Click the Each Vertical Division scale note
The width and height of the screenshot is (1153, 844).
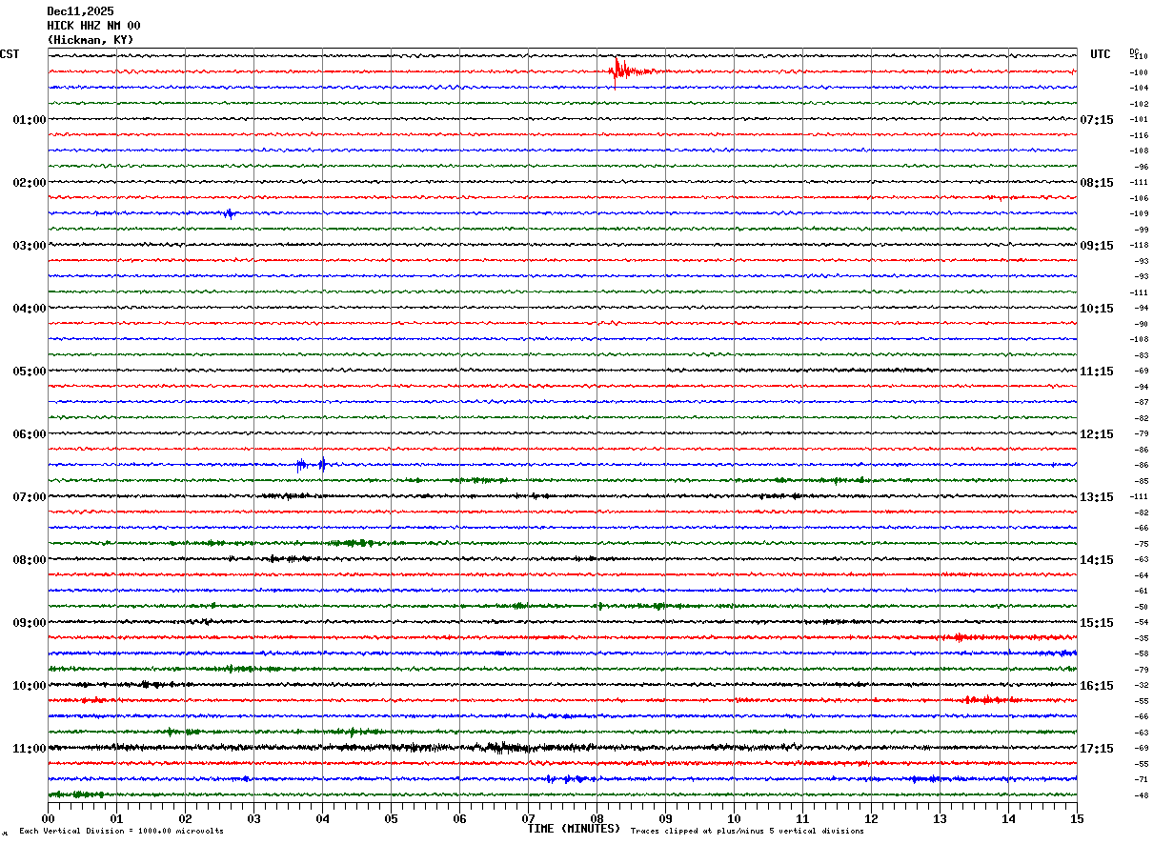point(121,832)
